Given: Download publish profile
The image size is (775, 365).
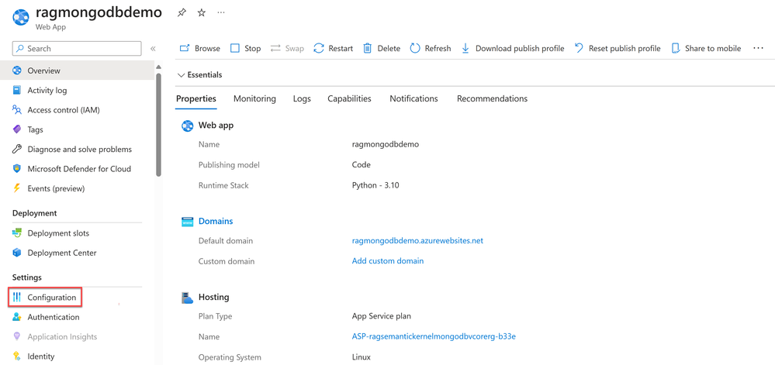Looking at the screenshot, I should [513, 48].
